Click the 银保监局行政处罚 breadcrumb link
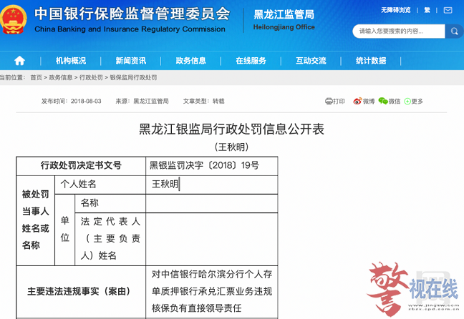 [133, 77]
